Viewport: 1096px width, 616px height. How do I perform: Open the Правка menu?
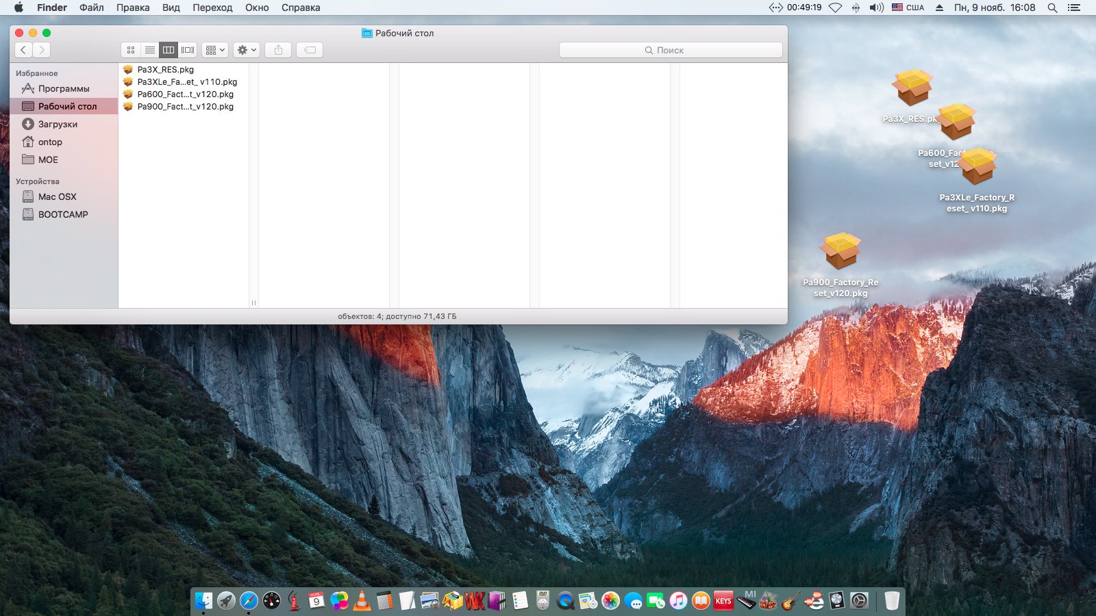tap(133, 8)
